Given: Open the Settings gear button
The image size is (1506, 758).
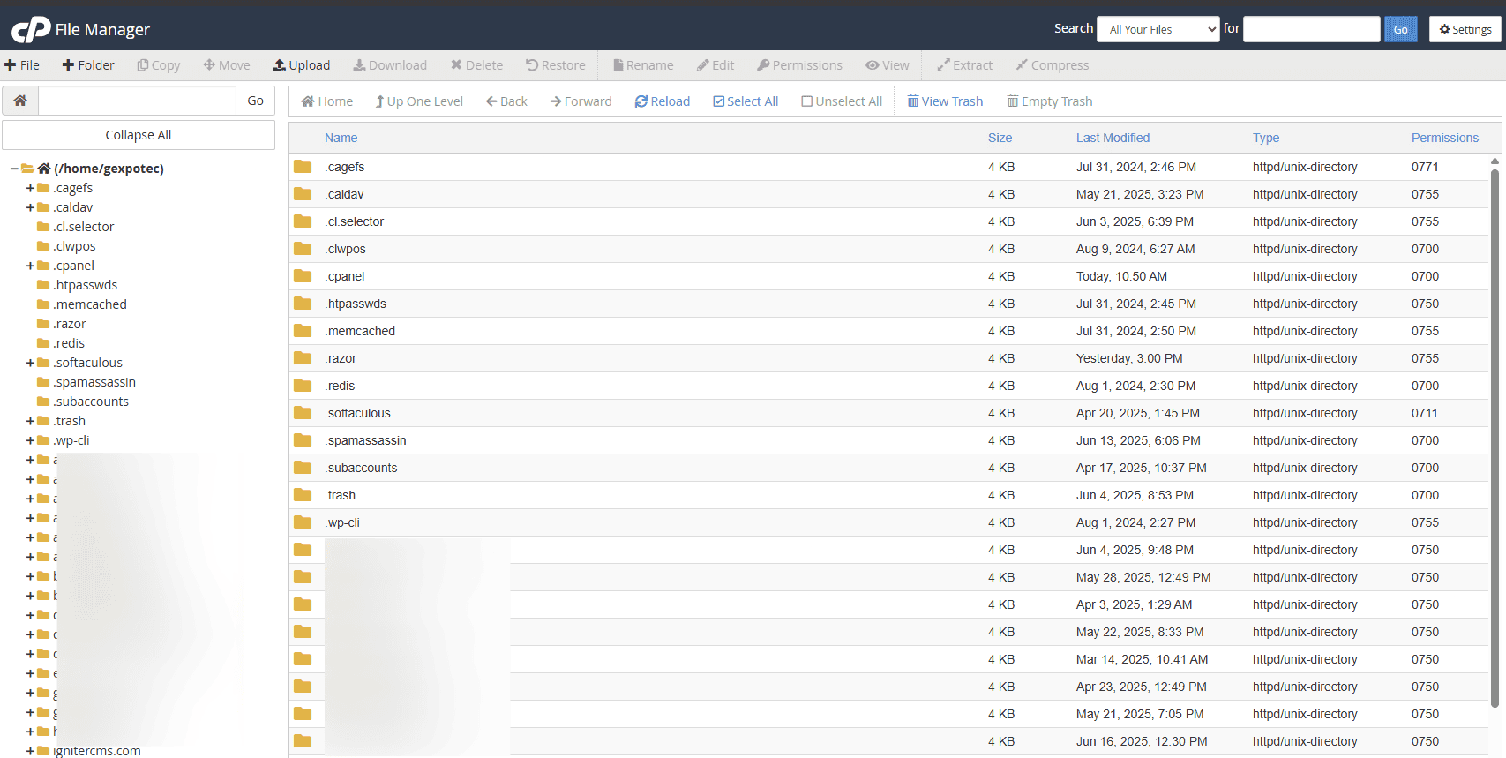Looking at the screenshot, I should coord(1465,29).
